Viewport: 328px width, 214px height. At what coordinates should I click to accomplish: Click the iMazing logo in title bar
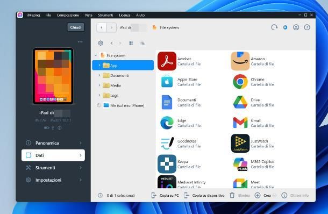tap(20, 15)
